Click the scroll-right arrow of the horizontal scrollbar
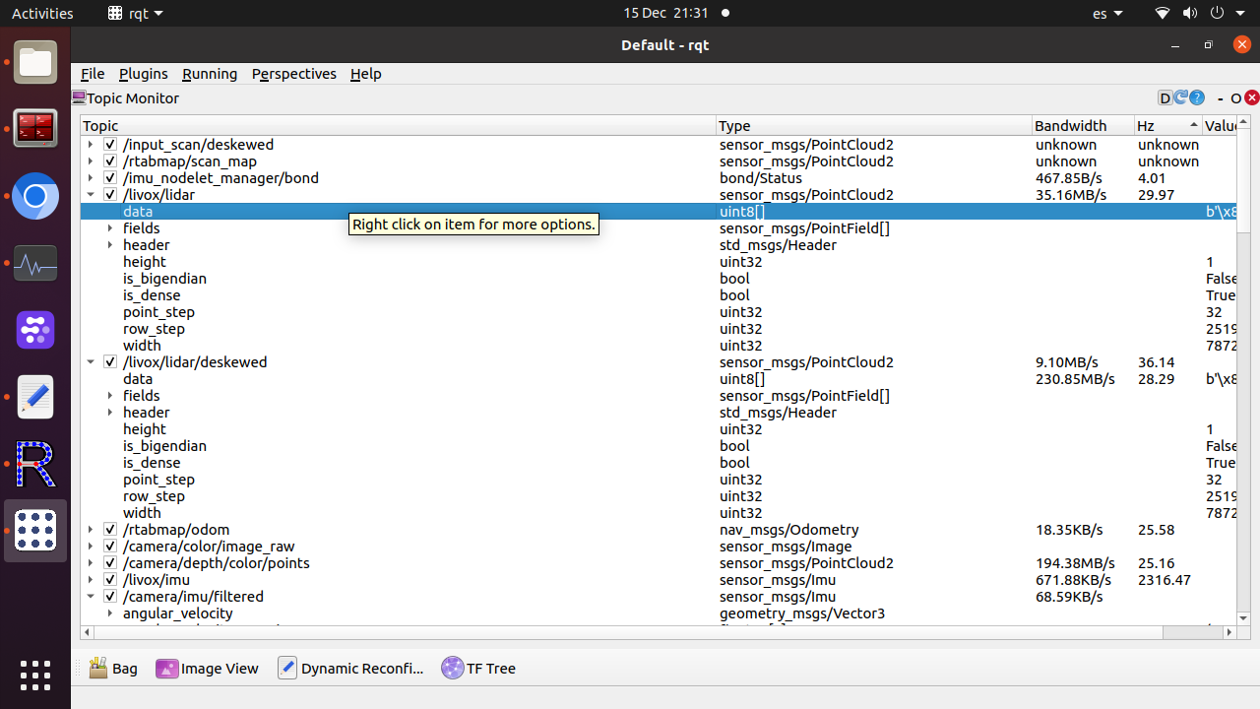 pyautogui.click(x=1229, y=632)
